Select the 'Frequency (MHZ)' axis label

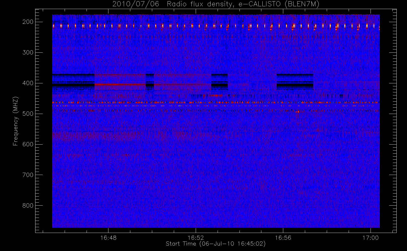point(16,121)
